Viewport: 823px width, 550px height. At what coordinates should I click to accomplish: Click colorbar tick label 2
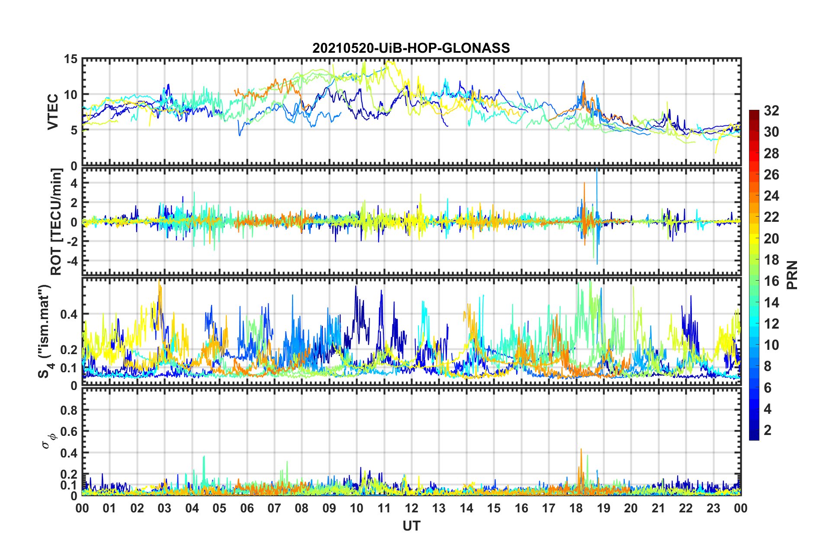768,430
